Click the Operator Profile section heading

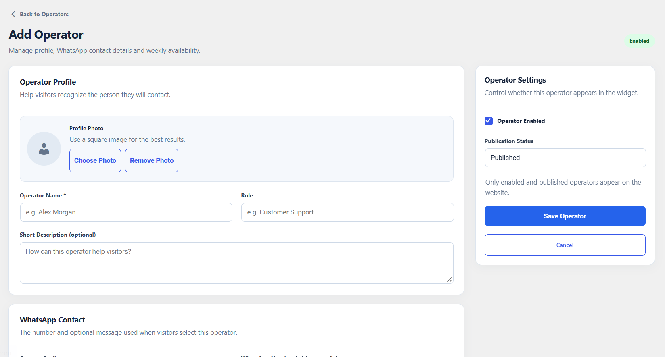[48, 82]
